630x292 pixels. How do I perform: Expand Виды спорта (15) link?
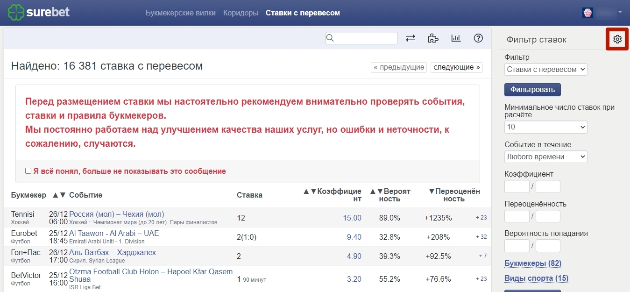pos(536,278)
